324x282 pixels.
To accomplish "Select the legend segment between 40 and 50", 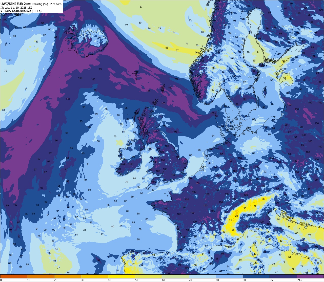I will click(x=121, y=276).
